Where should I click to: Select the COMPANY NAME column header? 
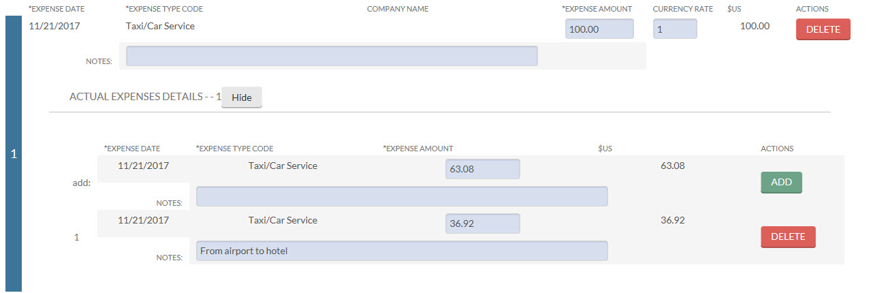click(398, 9)
